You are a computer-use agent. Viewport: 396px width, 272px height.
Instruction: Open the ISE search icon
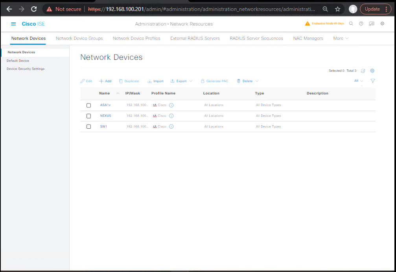pyautogui.click(x=351, y=24)
